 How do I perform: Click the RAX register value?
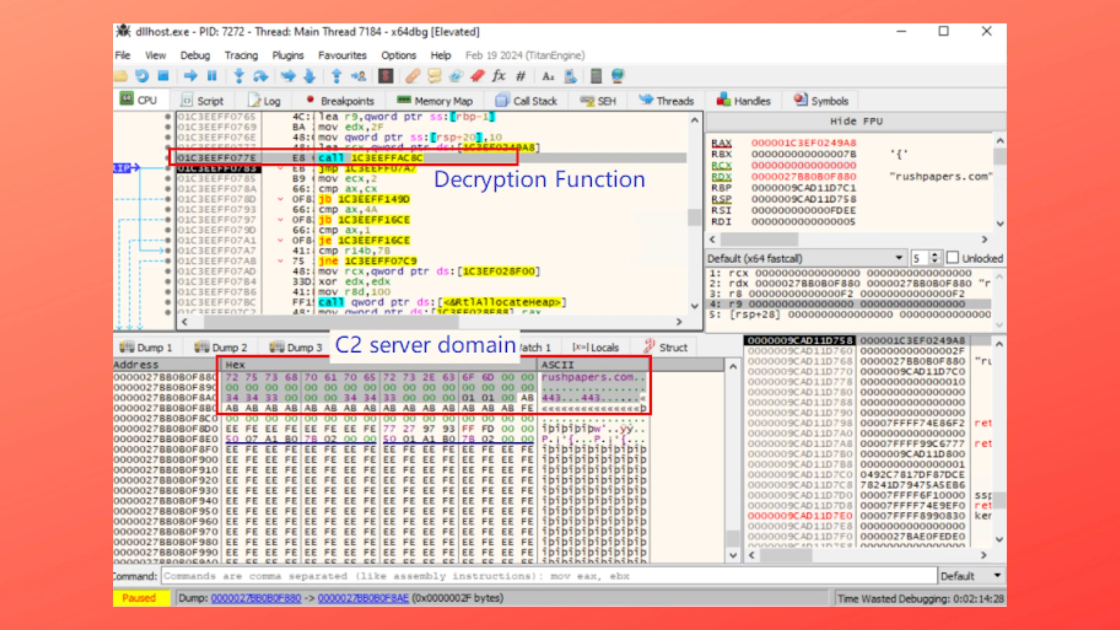(803, 143)
